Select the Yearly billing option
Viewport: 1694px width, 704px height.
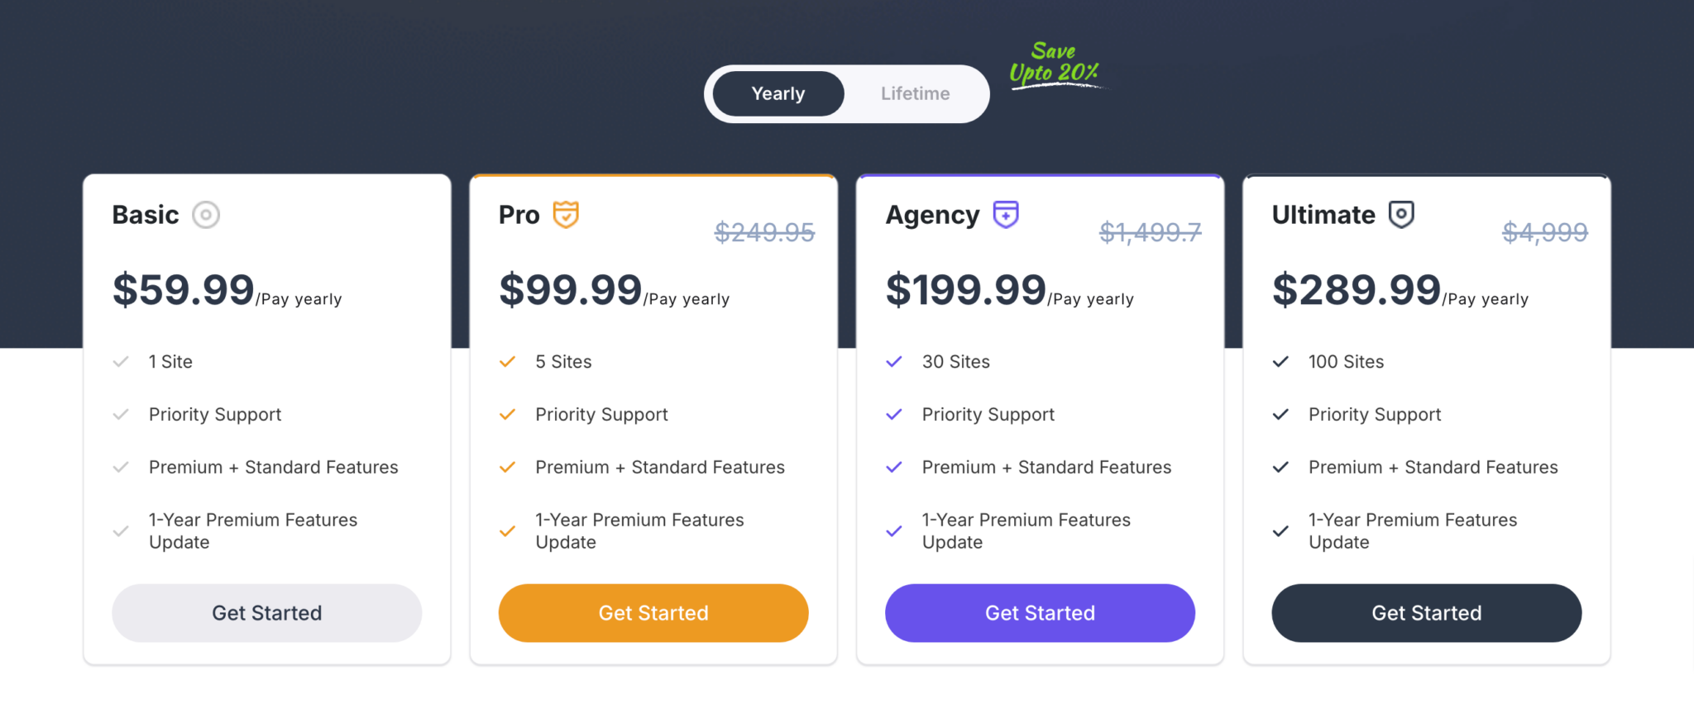pyautogui.click(x=778, y=93)
